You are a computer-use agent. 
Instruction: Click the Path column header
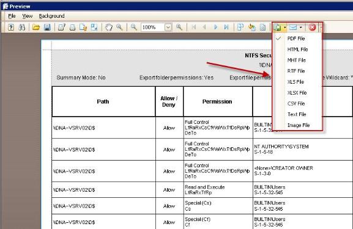(x=103, y=101)
